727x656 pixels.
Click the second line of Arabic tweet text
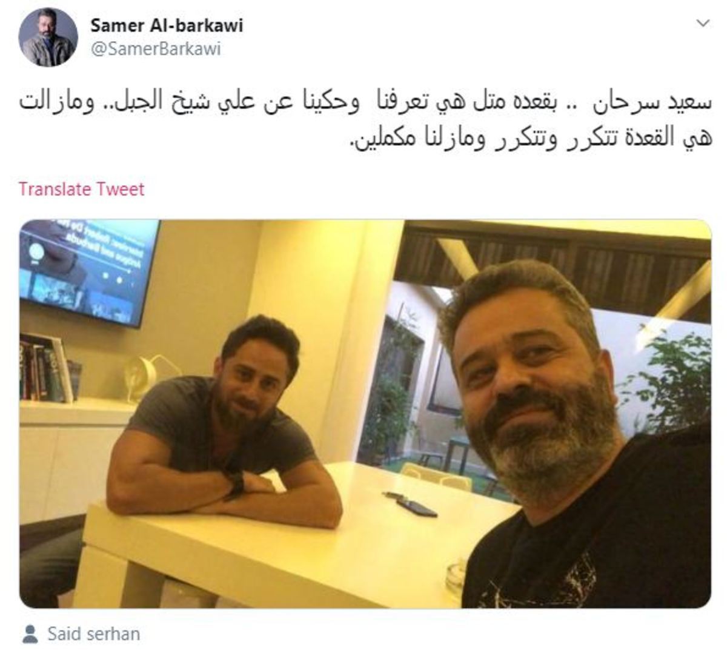(x=529, y=140)
